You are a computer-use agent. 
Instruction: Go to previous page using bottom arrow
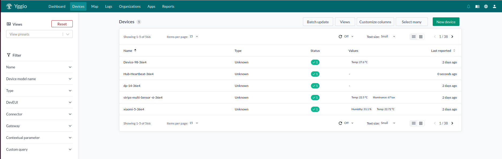435,123
